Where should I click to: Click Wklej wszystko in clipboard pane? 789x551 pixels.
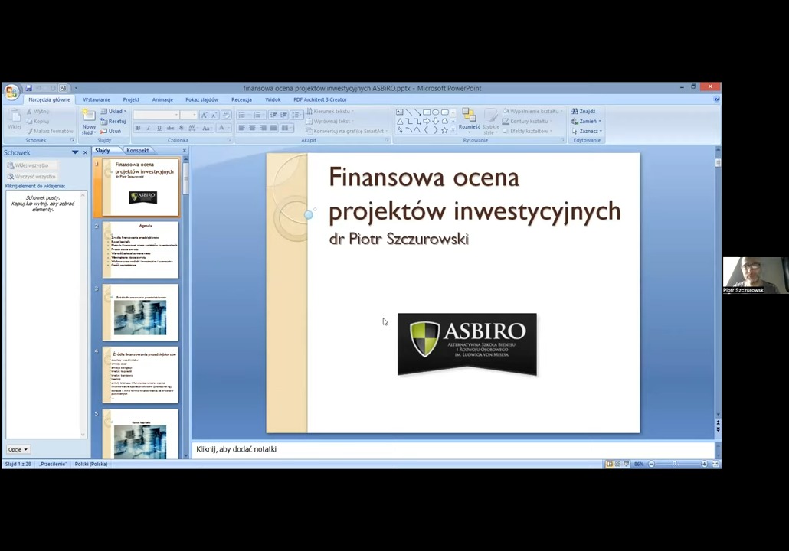tap(31, 165)
